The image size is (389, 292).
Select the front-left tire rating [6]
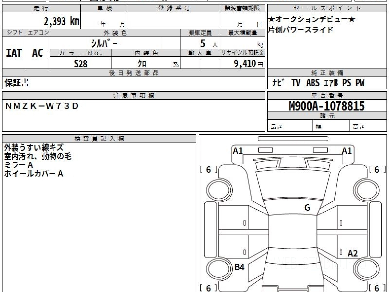point(208,170)
